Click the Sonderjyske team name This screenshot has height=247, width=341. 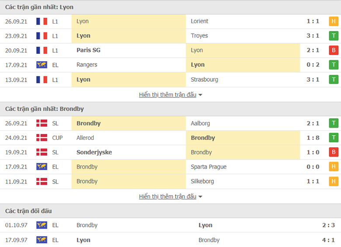[94, 152]
